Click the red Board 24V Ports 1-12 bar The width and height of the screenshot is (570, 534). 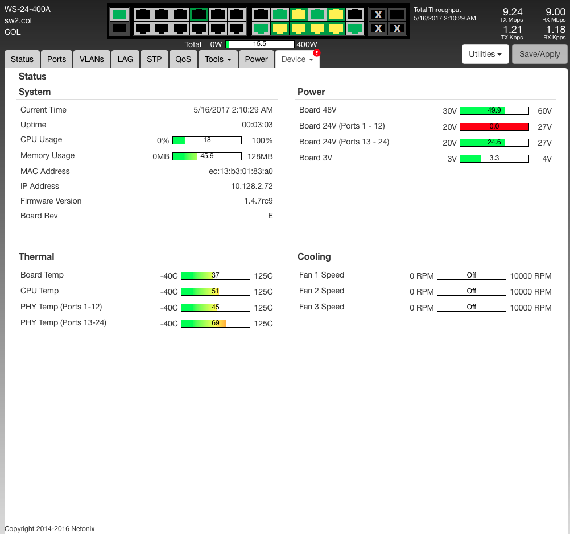(x=494, y=127)
